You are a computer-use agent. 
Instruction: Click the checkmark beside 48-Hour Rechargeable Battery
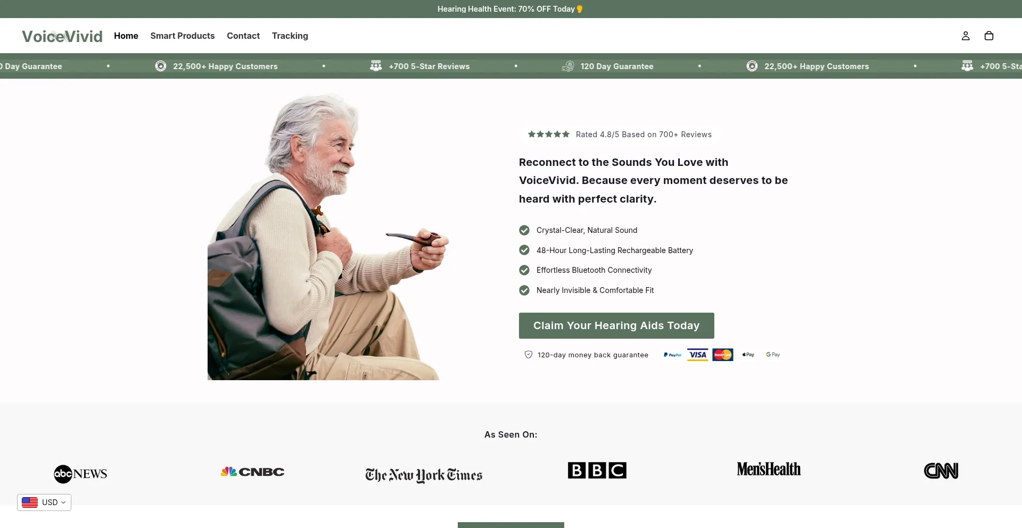pyautogui.click(x=524, y=250)
